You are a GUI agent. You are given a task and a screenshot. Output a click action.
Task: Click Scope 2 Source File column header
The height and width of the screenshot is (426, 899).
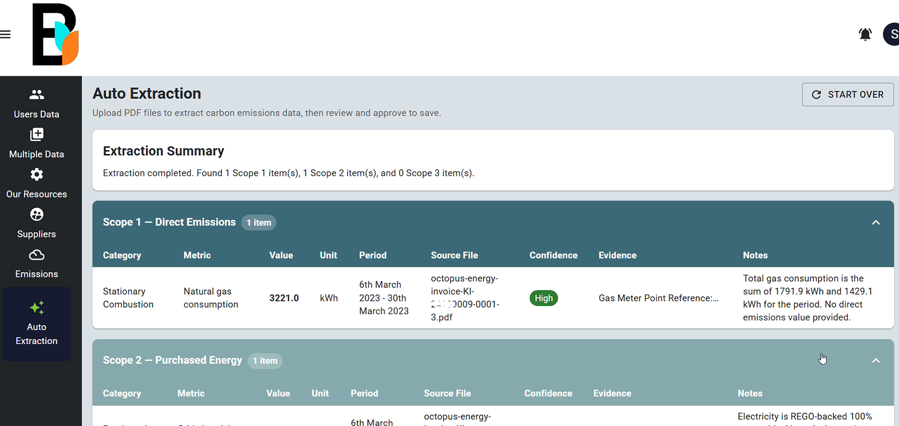point(447,394)
